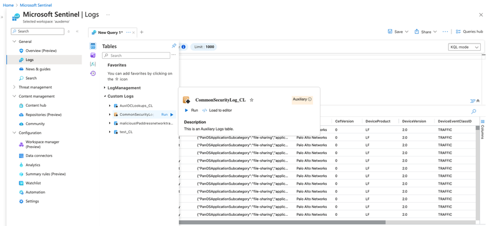Click the Automation gear icon

click(21, 192)
